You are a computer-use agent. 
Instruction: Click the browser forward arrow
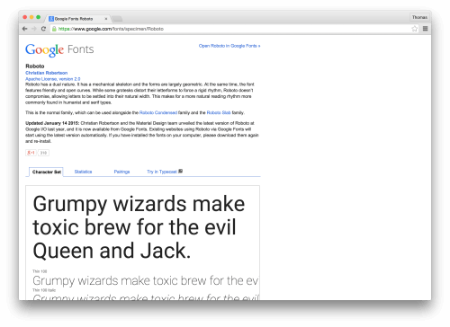coord(34,29)
